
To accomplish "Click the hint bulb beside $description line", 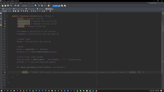I will coord(5,21).
